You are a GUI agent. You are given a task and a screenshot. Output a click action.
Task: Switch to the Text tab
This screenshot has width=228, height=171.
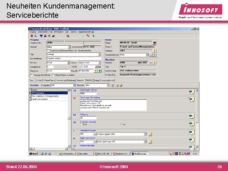[x=32, y=80]
